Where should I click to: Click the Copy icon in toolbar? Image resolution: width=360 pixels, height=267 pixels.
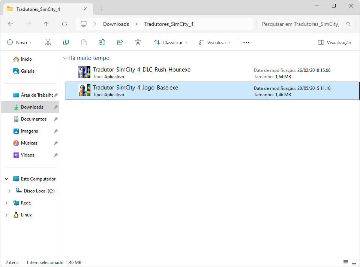pos(66,42)
